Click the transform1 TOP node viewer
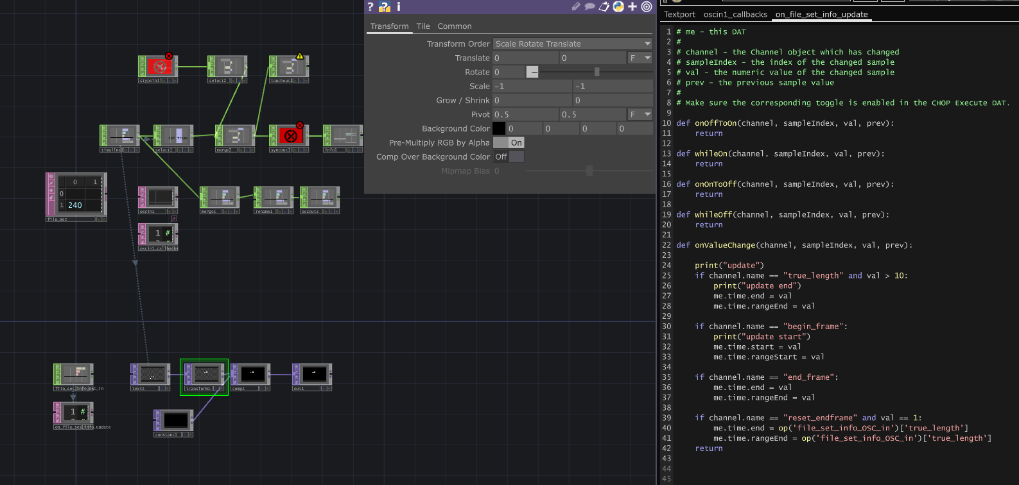The height and width of the screenshot is (485, 1019). click(205, 373)
